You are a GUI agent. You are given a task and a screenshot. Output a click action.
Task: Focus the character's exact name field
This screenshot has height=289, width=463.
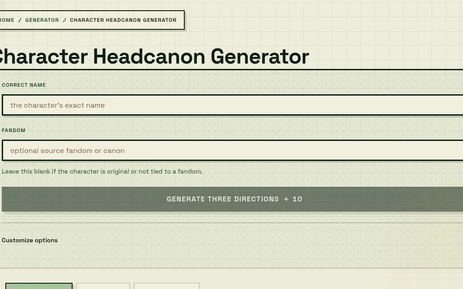(x=233, y=105)
